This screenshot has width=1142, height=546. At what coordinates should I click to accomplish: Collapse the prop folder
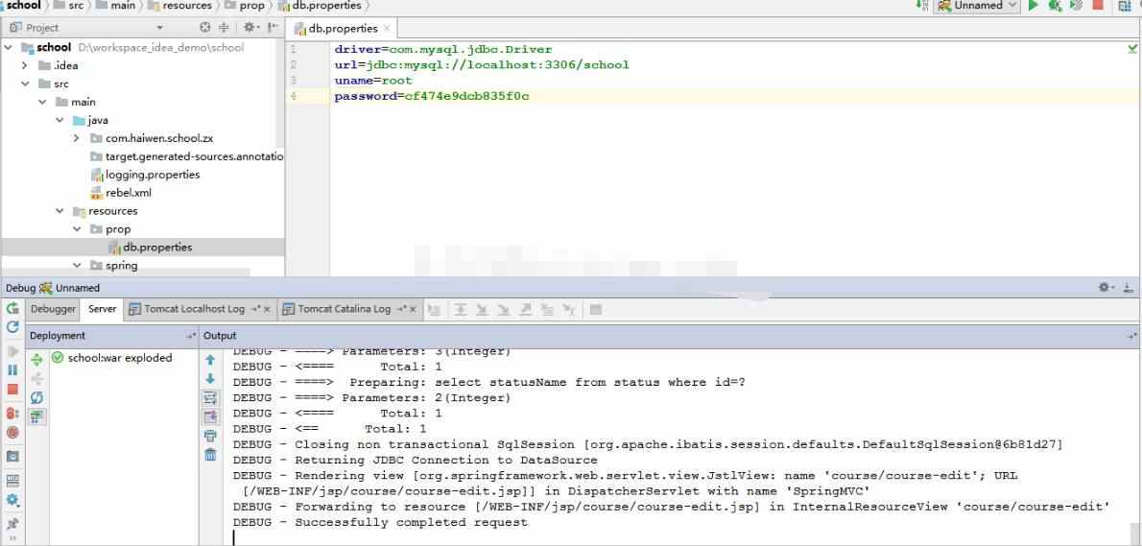(x=77, y=229)
